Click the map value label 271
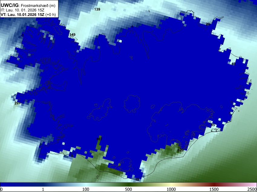Image resolution: width=257 pixels, height=192 pixels. (x=18, y=103)
